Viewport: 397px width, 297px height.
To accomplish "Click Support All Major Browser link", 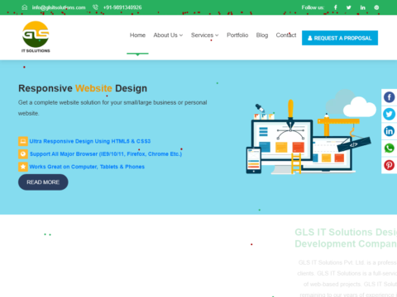I will point(106,154).
